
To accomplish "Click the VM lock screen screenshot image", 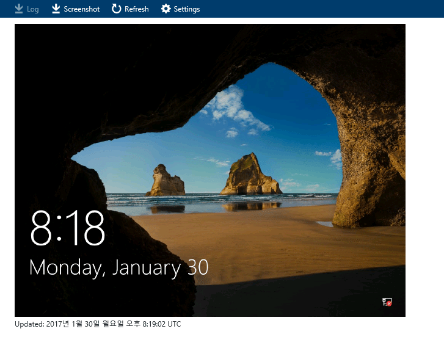I will 210,170.
